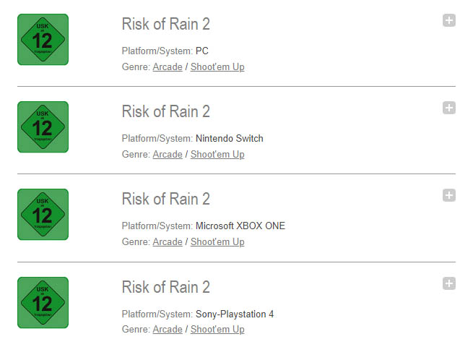The image size is (473, 347).
Task: Click USK 12 badge for Sony-Playstation 4 entry
Action: pyautogui.click(x=43, y=303)
